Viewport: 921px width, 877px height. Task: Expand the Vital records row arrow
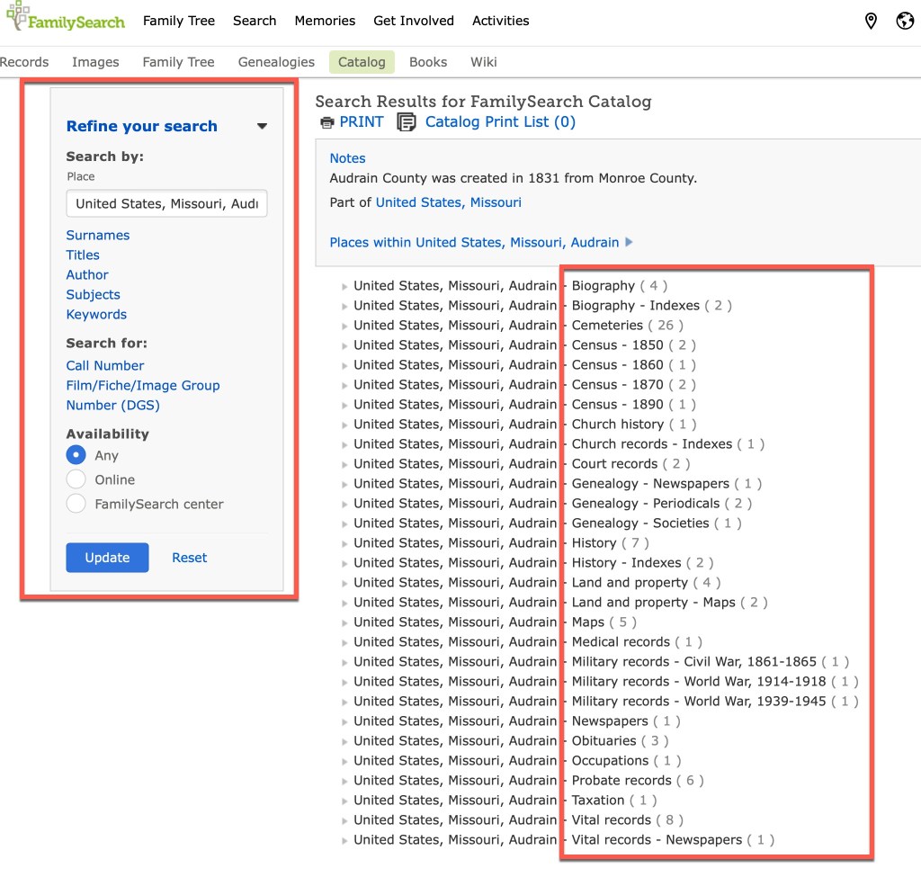[x=344, y=820]
